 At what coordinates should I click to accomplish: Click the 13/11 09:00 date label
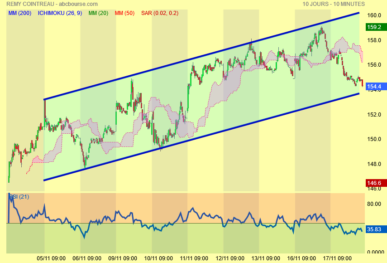pos(266,258)
